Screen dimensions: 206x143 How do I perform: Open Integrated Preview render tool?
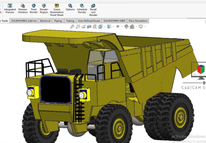[x=10, y=9]
